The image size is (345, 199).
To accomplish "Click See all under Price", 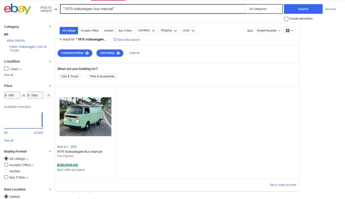I will [x=8, y=140].
